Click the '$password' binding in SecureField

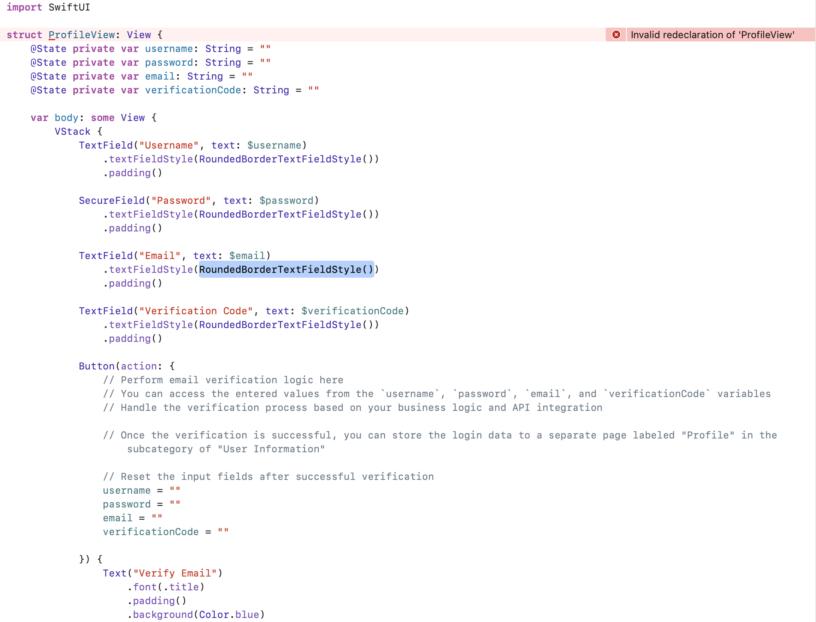click(287, 201)
